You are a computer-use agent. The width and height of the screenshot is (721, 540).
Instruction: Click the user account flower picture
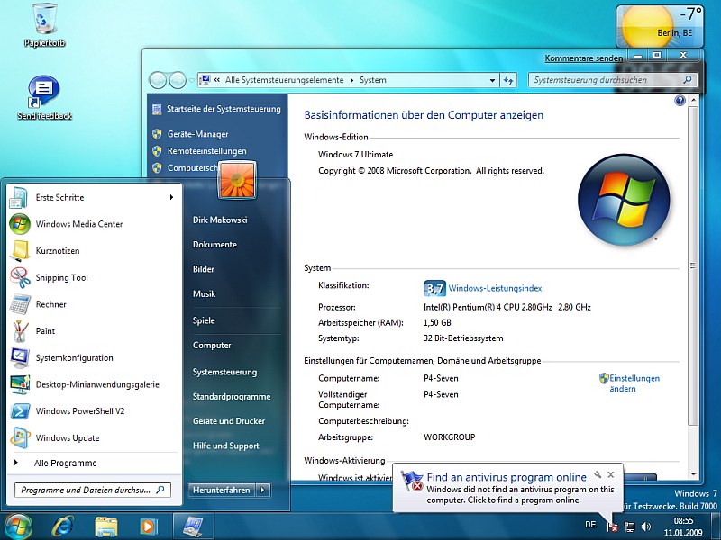tap(237, 180)
